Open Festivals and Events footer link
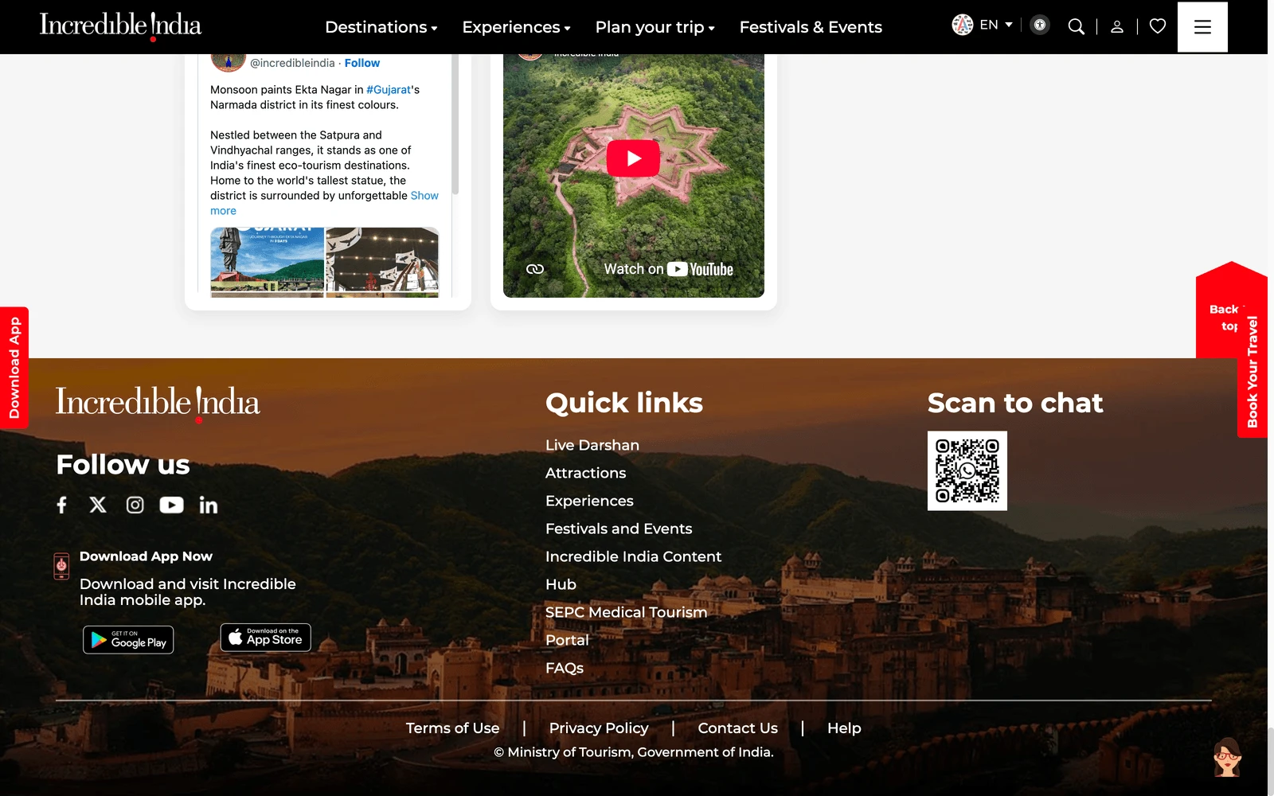Screen dimensions: 1274x796 tap(619, 529)
